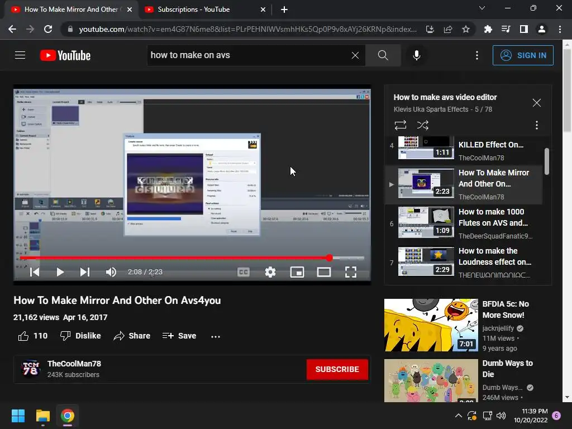This screenshot has height=429, width=572.
Task: Click current playlist item How To Make Mirror
Action: coord(463,184)
